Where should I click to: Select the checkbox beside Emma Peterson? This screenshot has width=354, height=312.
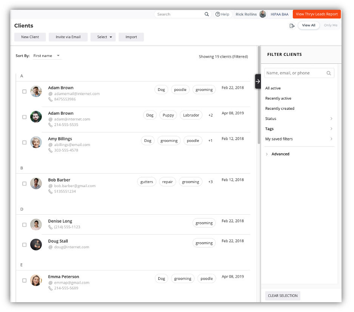(x=24, y=280)
